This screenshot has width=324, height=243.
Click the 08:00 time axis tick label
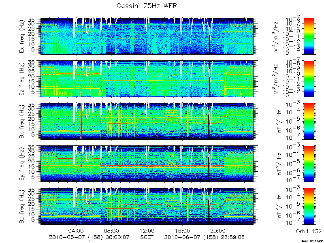pyautogui.click(x=112, y=230)
